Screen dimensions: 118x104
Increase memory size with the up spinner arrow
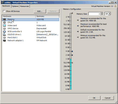[101, 13]
